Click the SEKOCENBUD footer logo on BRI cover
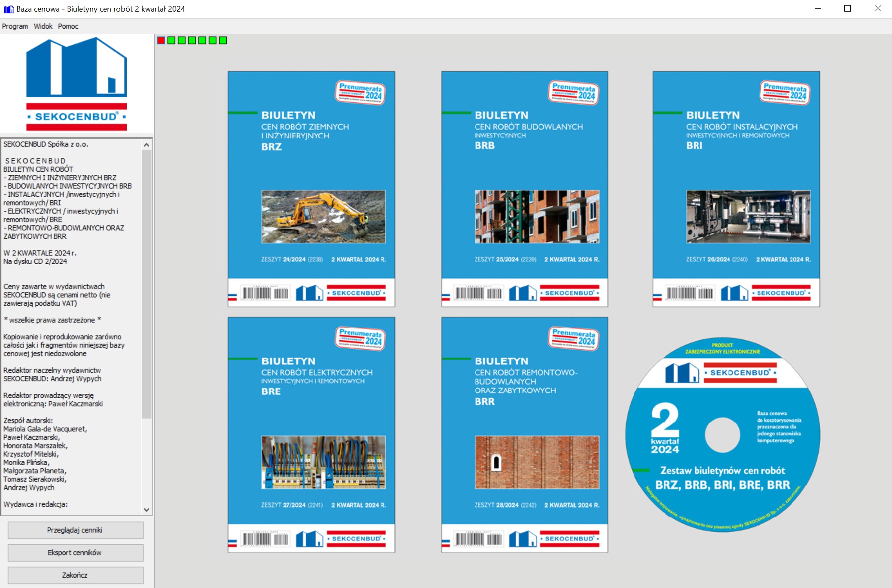 point(766,293)
